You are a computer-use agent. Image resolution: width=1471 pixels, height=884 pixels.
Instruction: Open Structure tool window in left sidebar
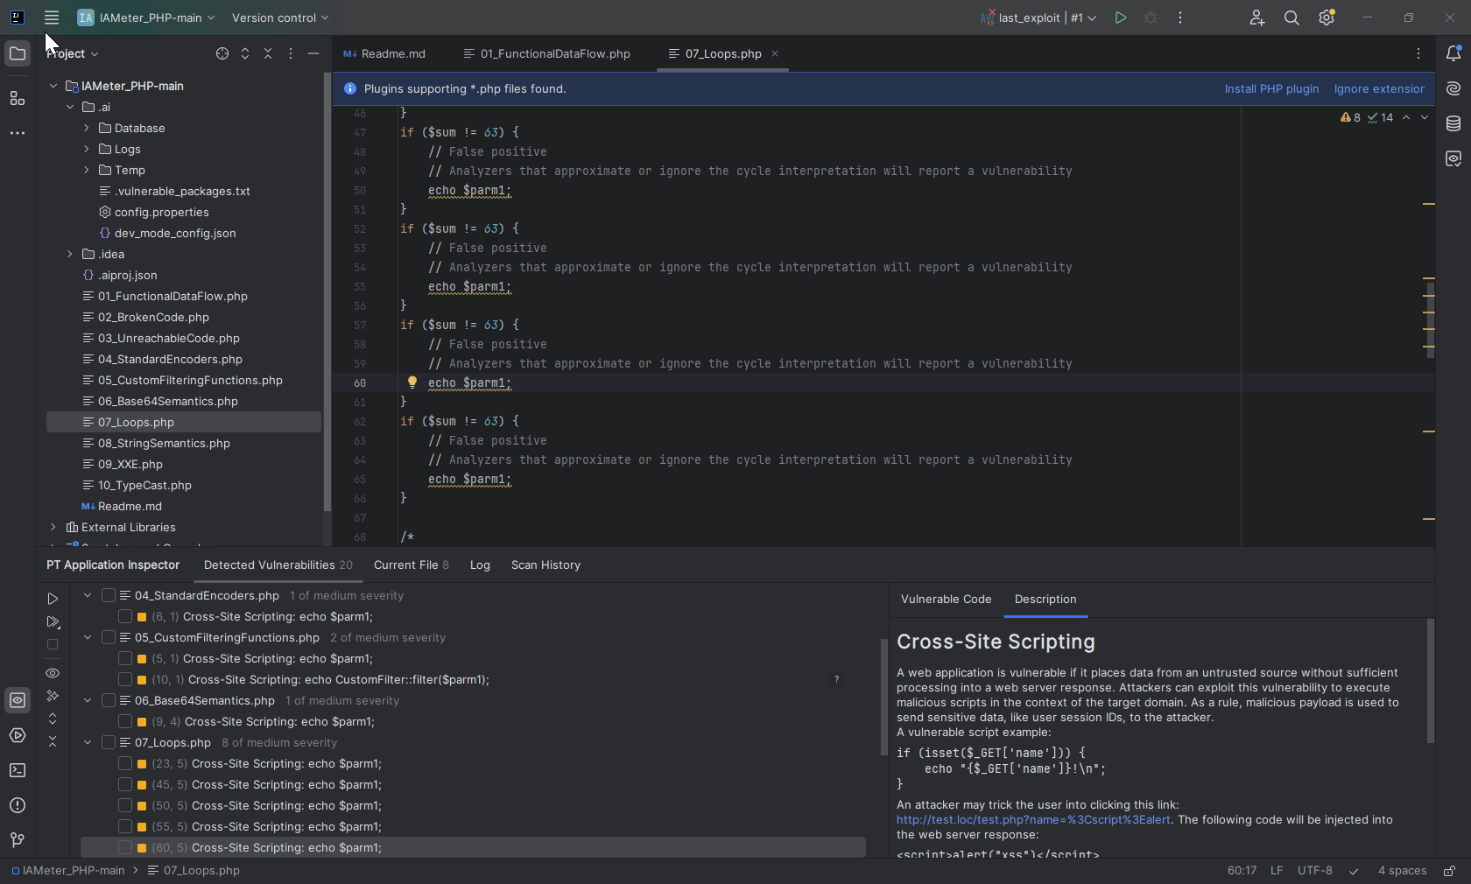coord(18,98)
